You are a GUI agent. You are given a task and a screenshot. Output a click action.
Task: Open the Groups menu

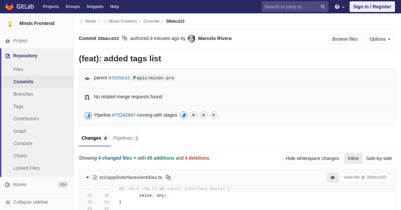coord(73,7)
